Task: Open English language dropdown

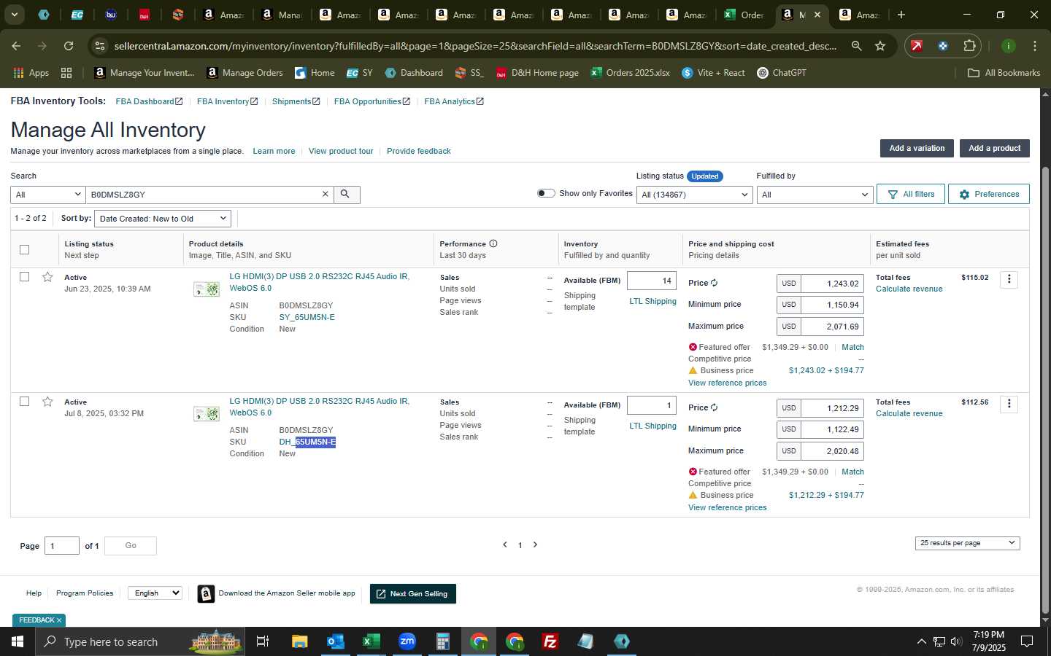Action: click(x=155, y=593)
